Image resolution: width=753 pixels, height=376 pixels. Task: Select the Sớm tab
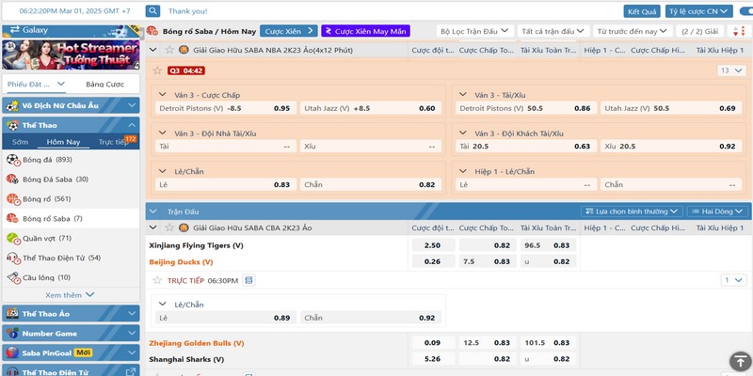(20, 142)
